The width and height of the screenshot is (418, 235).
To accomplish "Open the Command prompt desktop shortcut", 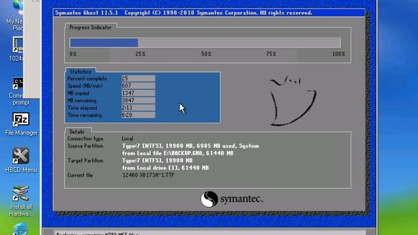I will coord(18,84).
